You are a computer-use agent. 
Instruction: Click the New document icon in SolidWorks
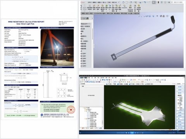coord(127,2)
